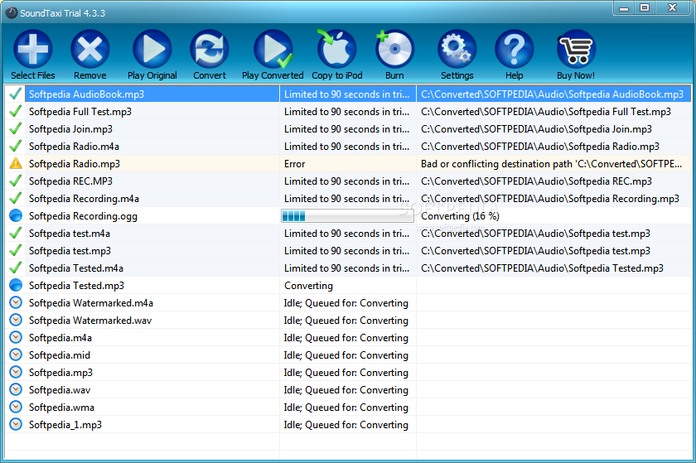Select the Softpedia.mp3 file name
696x463 pixels.
coord(60,373)
